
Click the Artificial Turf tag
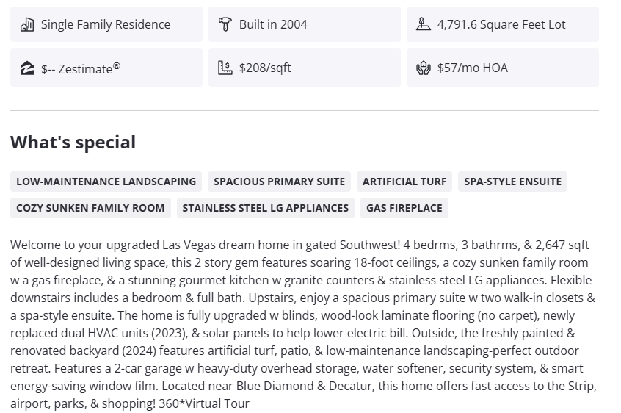coord(404,182)
